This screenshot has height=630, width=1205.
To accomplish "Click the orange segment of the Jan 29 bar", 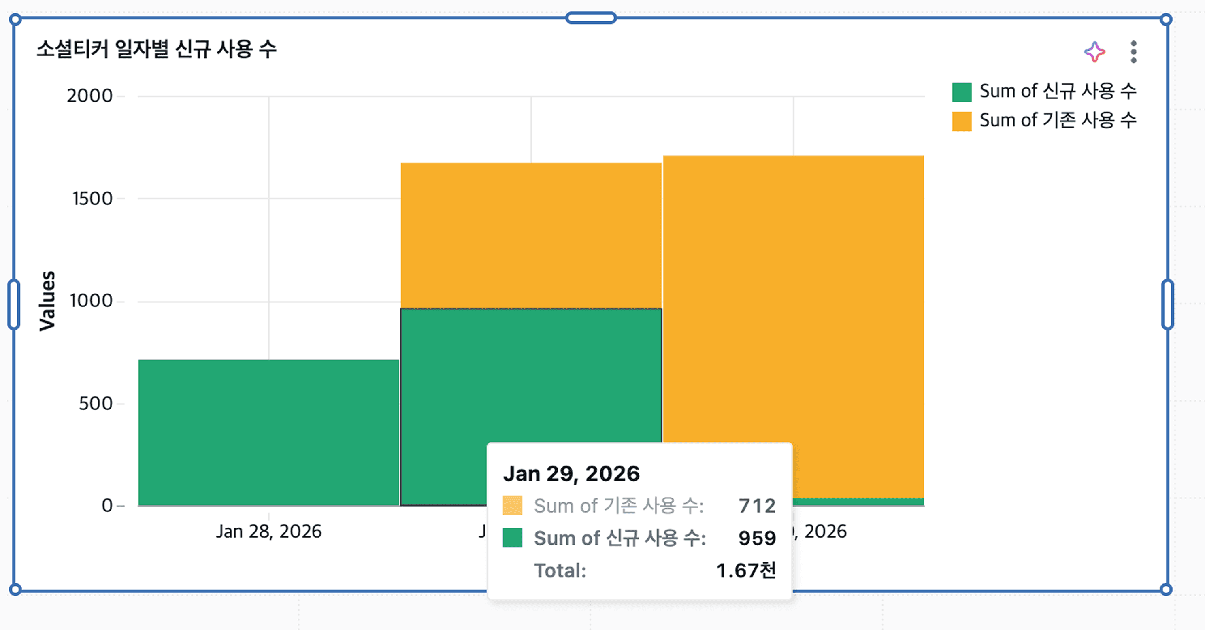I will [531, 235].
